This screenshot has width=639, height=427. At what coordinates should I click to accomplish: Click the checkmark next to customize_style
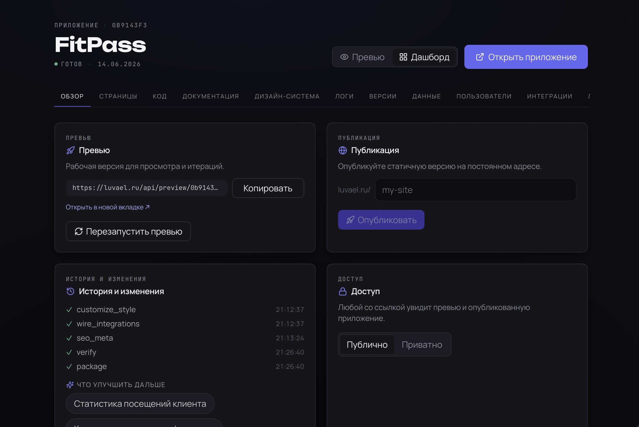69,309
